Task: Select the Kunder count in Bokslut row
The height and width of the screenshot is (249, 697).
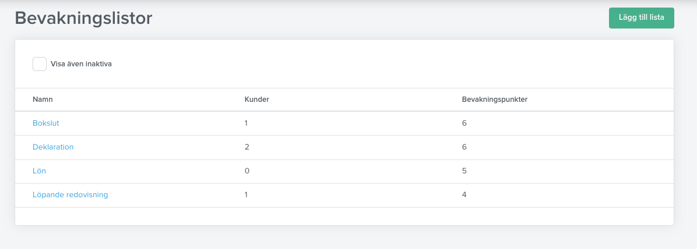Action: (246, 123)
